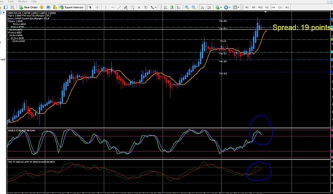Open the Window menu
Image resolution: width=333 pixels, height=194 pixels.
[x=22, y=2]
